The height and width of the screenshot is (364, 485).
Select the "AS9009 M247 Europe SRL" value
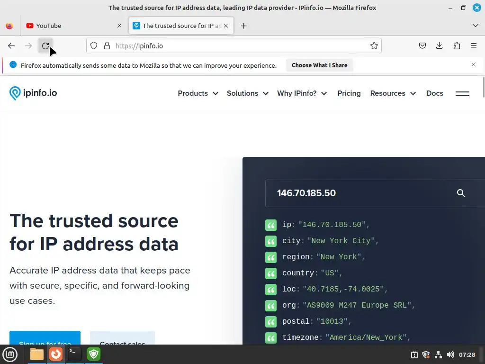coord(357,305)
